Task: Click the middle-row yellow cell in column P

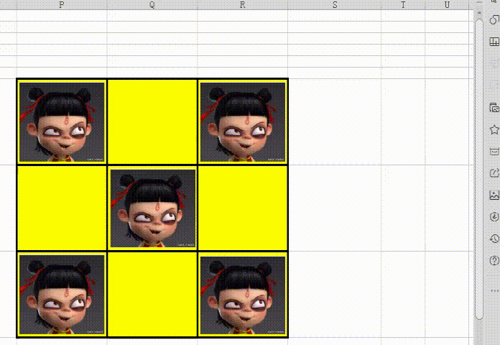Action: [62, 208]
